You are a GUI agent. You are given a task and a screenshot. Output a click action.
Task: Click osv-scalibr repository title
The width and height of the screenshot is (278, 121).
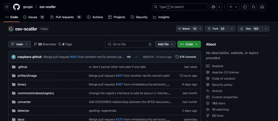[27, 29]
